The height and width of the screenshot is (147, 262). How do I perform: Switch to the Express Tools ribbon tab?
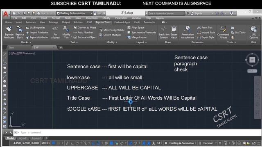pos(103,22)
